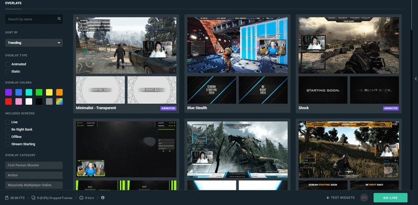Click the Dropped Frames status text
The width and height of the screenshot is (418, 205).
pyautogui.click(x=55, y=198)
